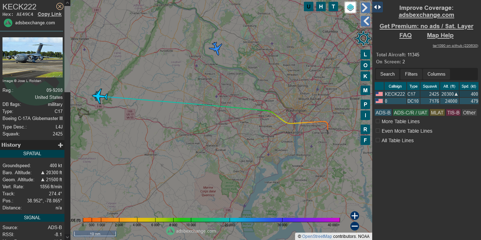Sort table by Callsign column
The width and height of the screenshot is (481, 240).
click(x=395, y=86)
